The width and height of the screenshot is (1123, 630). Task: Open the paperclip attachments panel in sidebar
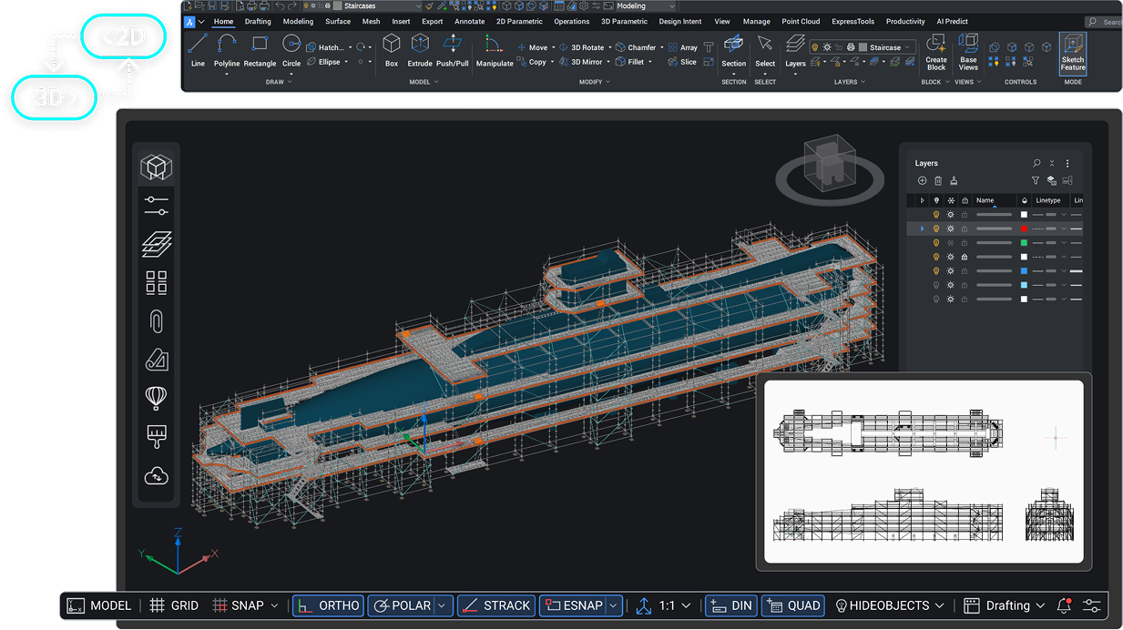pyautogui.click(x=157, y=321)
